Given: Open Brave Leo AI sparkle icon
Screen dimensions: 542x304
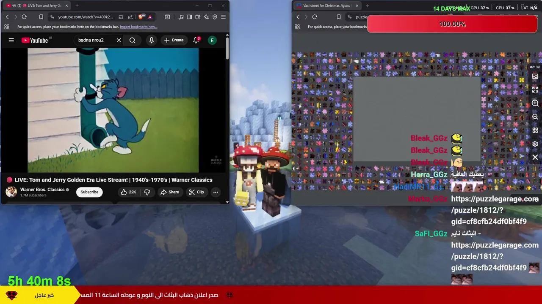Looking at the screenshot, I should coord(206,17).
